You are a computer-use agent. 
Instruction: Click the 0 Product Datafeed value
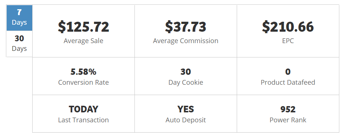[x=288, y=72]
